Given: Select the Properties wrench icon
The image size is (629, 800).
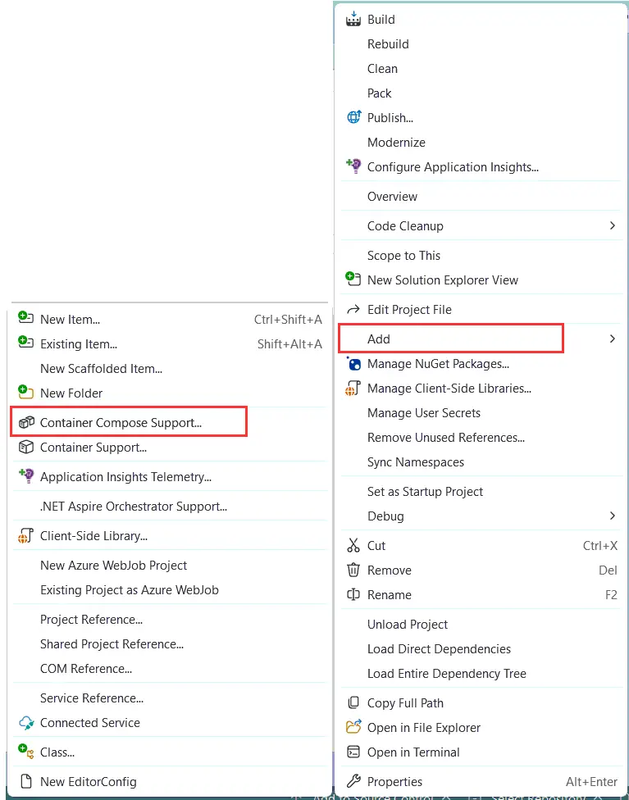Looking at the screenshot, I should coord(353,781).
